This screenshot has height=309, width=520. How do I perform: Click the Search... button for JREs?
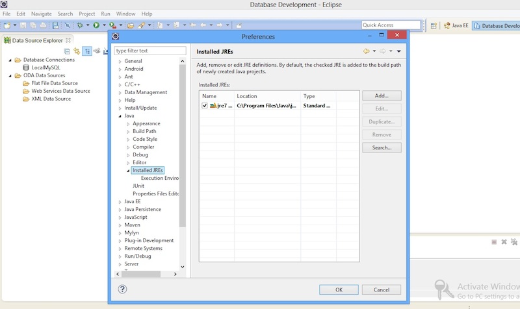tap(382, 148)
